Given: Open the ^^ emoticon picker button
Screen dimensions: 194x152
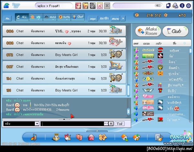Looking at the screenshot, I should 106,123.
